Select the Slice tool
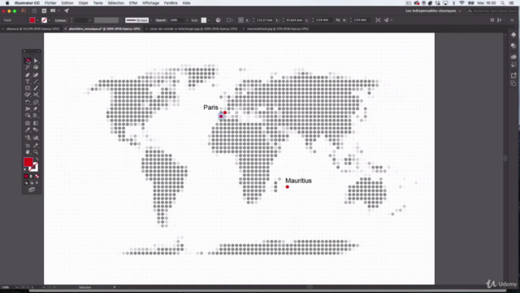 tap(36, 146)
